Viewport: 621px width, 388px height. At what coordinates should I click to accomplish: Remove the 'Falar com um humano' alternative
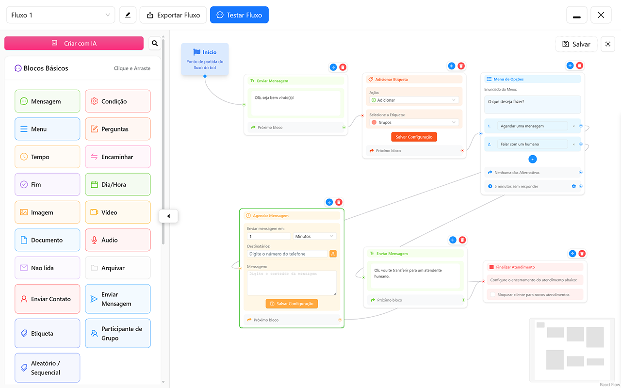tap(575, 144)
